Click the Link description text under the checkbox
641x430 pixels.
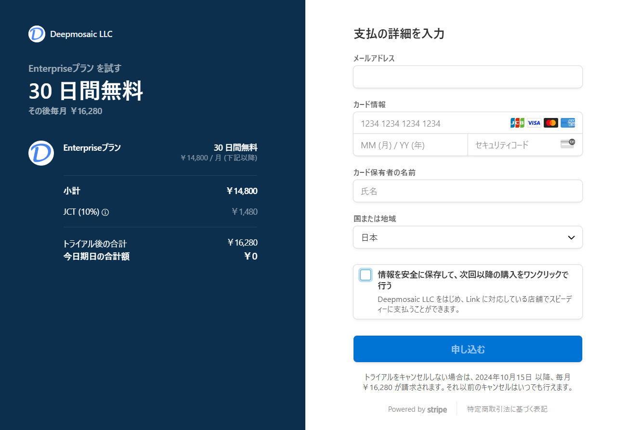(x=474, y=304)
